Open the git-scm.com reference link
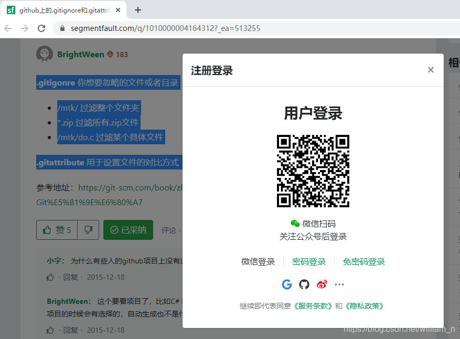Screen dimensions: 460x339 coord(130,188)
